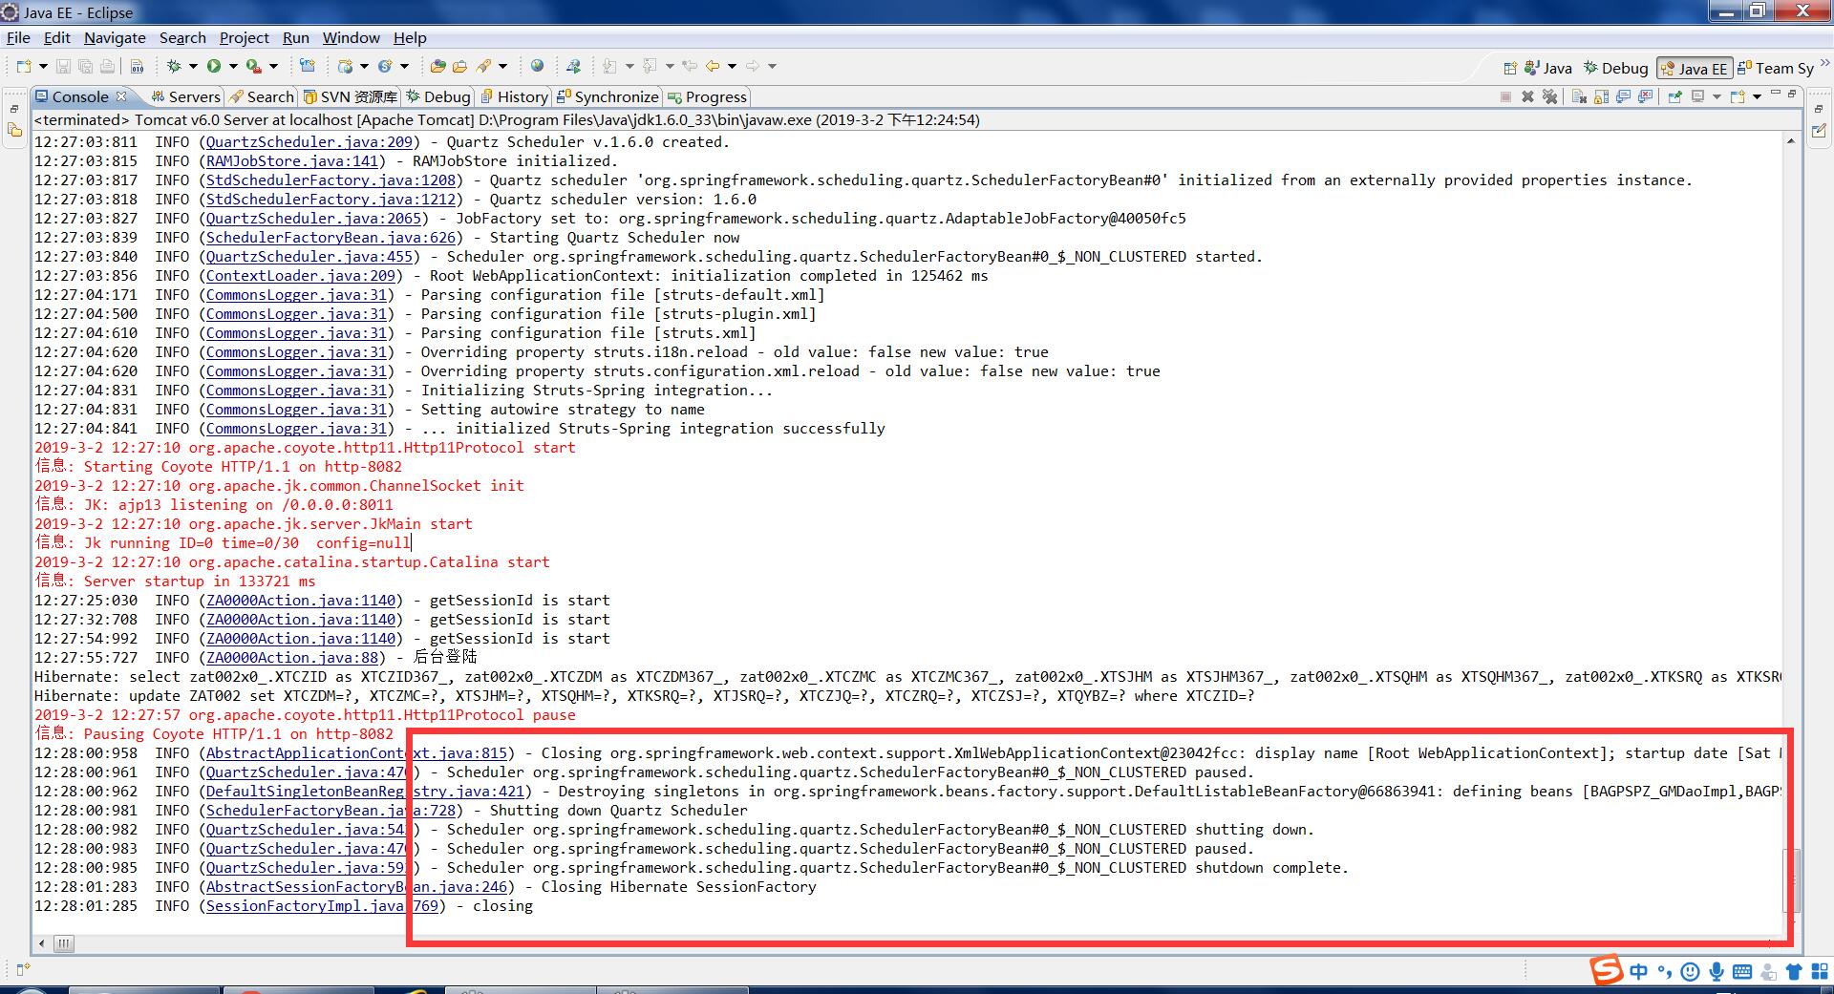The width and height of the screenshot is (1834, 994).
Task: Click the Clear Console icon
Action: click(x=1579, y=96)
